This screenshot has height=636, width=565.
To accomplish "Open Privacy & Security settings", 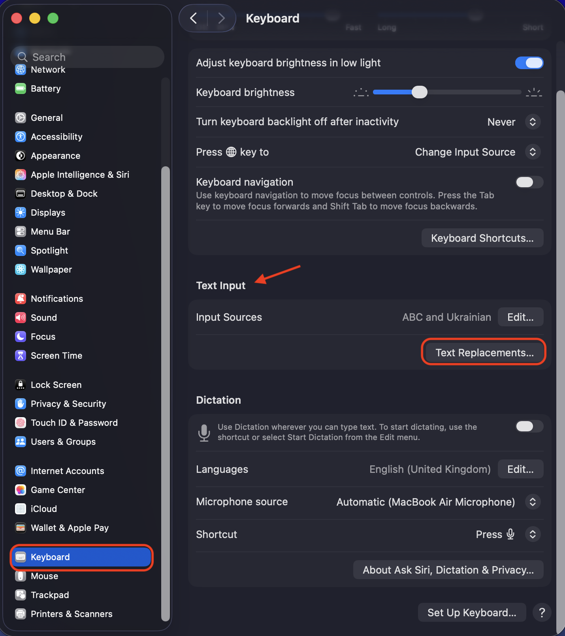I will (x=21, y=404).
